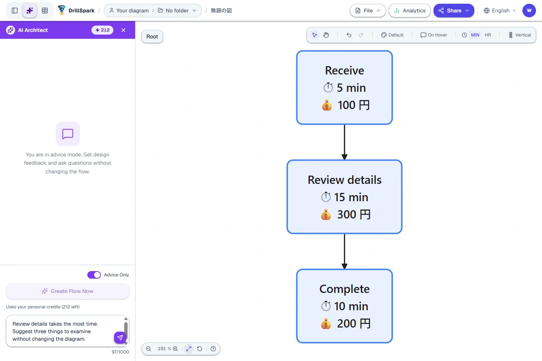Screen dimensions: 542x361
Task: Click the prompt box scrollbar
Action: tap(126, 331)
